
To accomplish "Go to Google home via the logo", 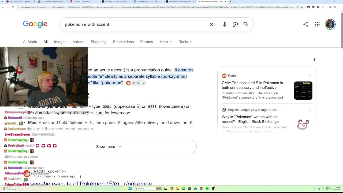I will pos(35,24).
